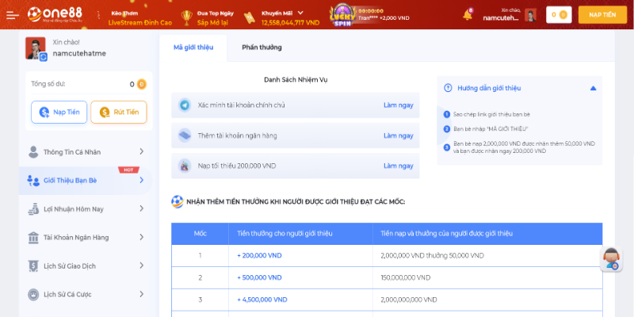
Task: Open Giới Thiệu Bạn Bè menu
Action: [86, 181]
